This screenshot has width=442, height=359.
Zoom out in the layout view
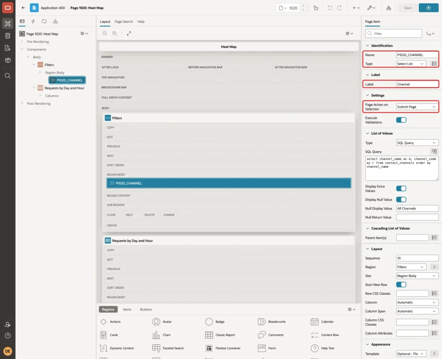[x=105, y=33]
